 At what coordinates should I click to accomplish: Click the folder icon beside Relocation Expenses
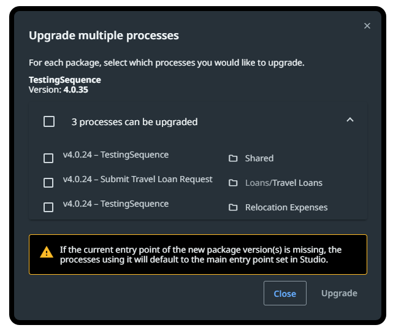click(x=233, y=207)
